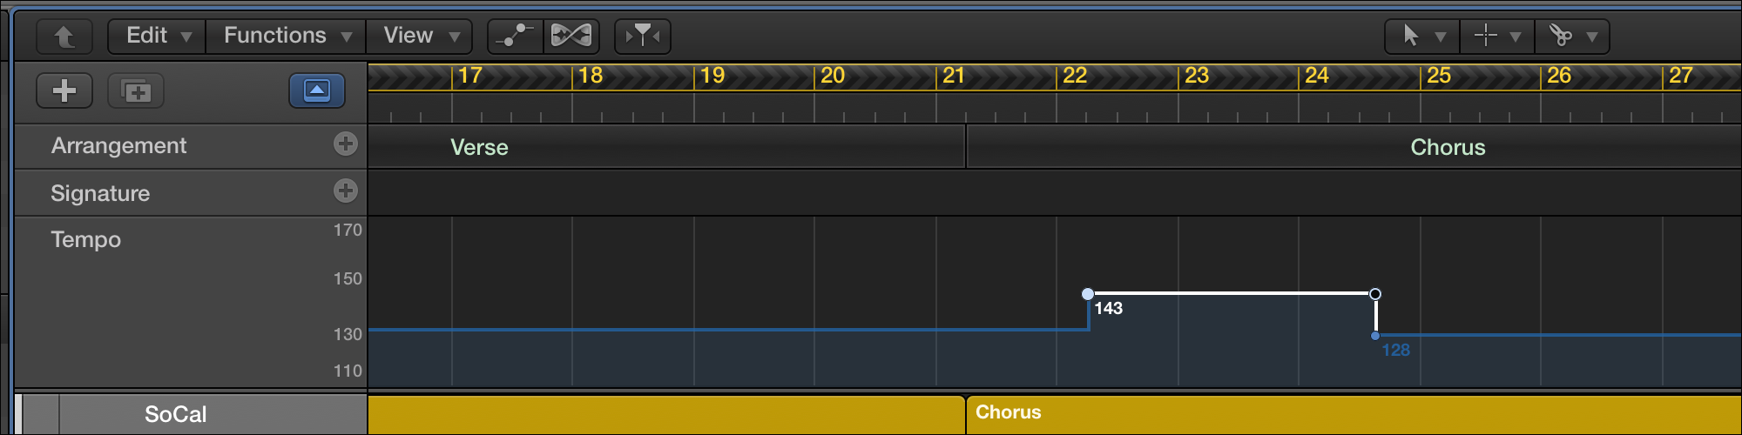Viewport: 1742px width, 435px height.
Task: Select the Pointer tool
Action: click(1411, 36)
